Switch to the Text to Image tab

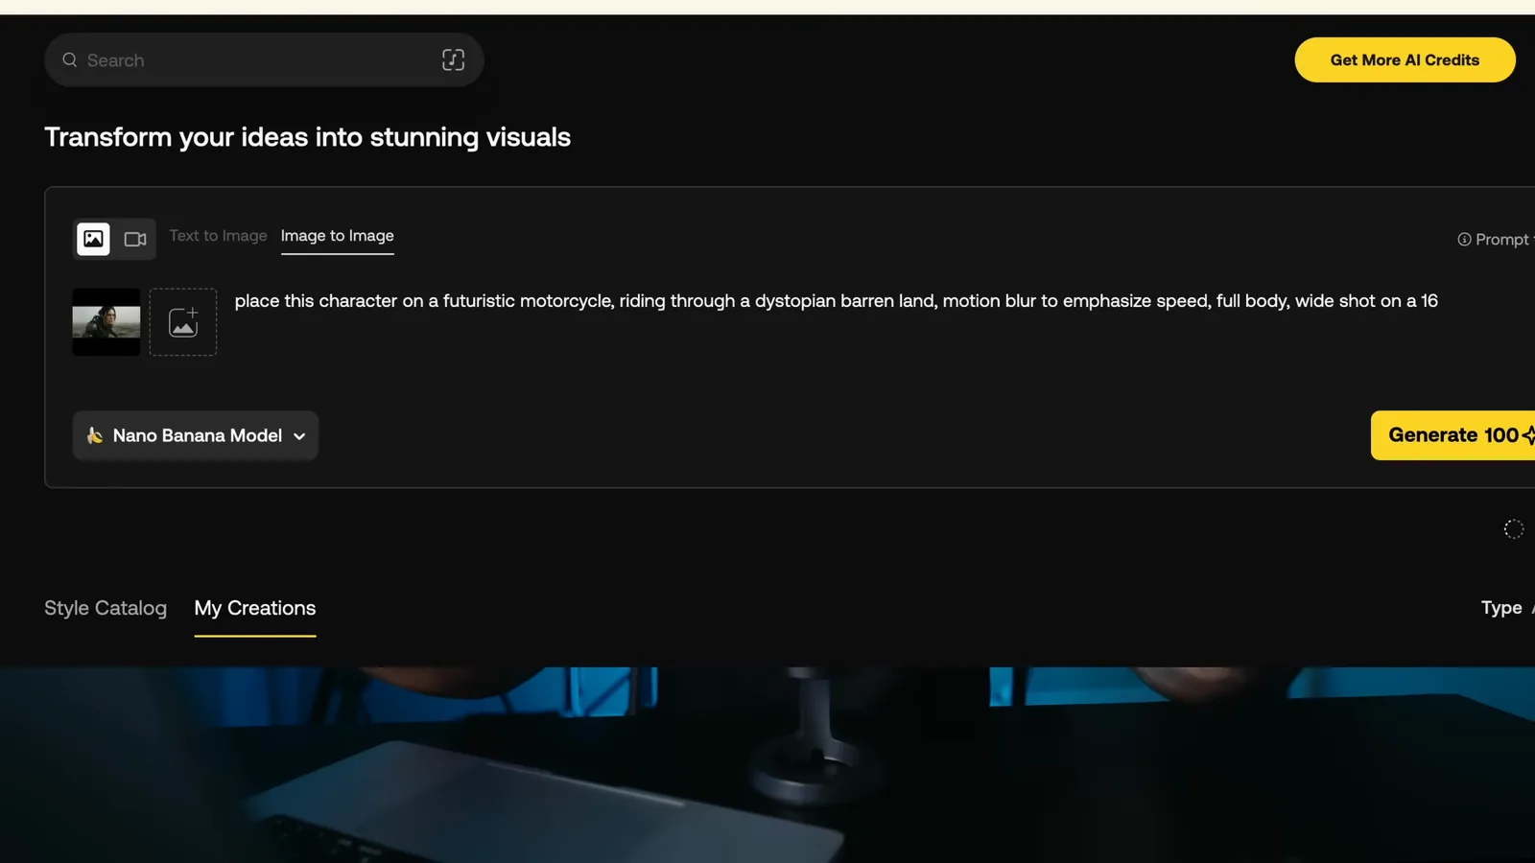tap(218, 236)
